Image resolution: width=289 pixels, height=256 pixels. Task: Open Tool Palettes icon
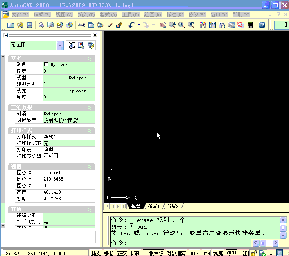point(222,25)
